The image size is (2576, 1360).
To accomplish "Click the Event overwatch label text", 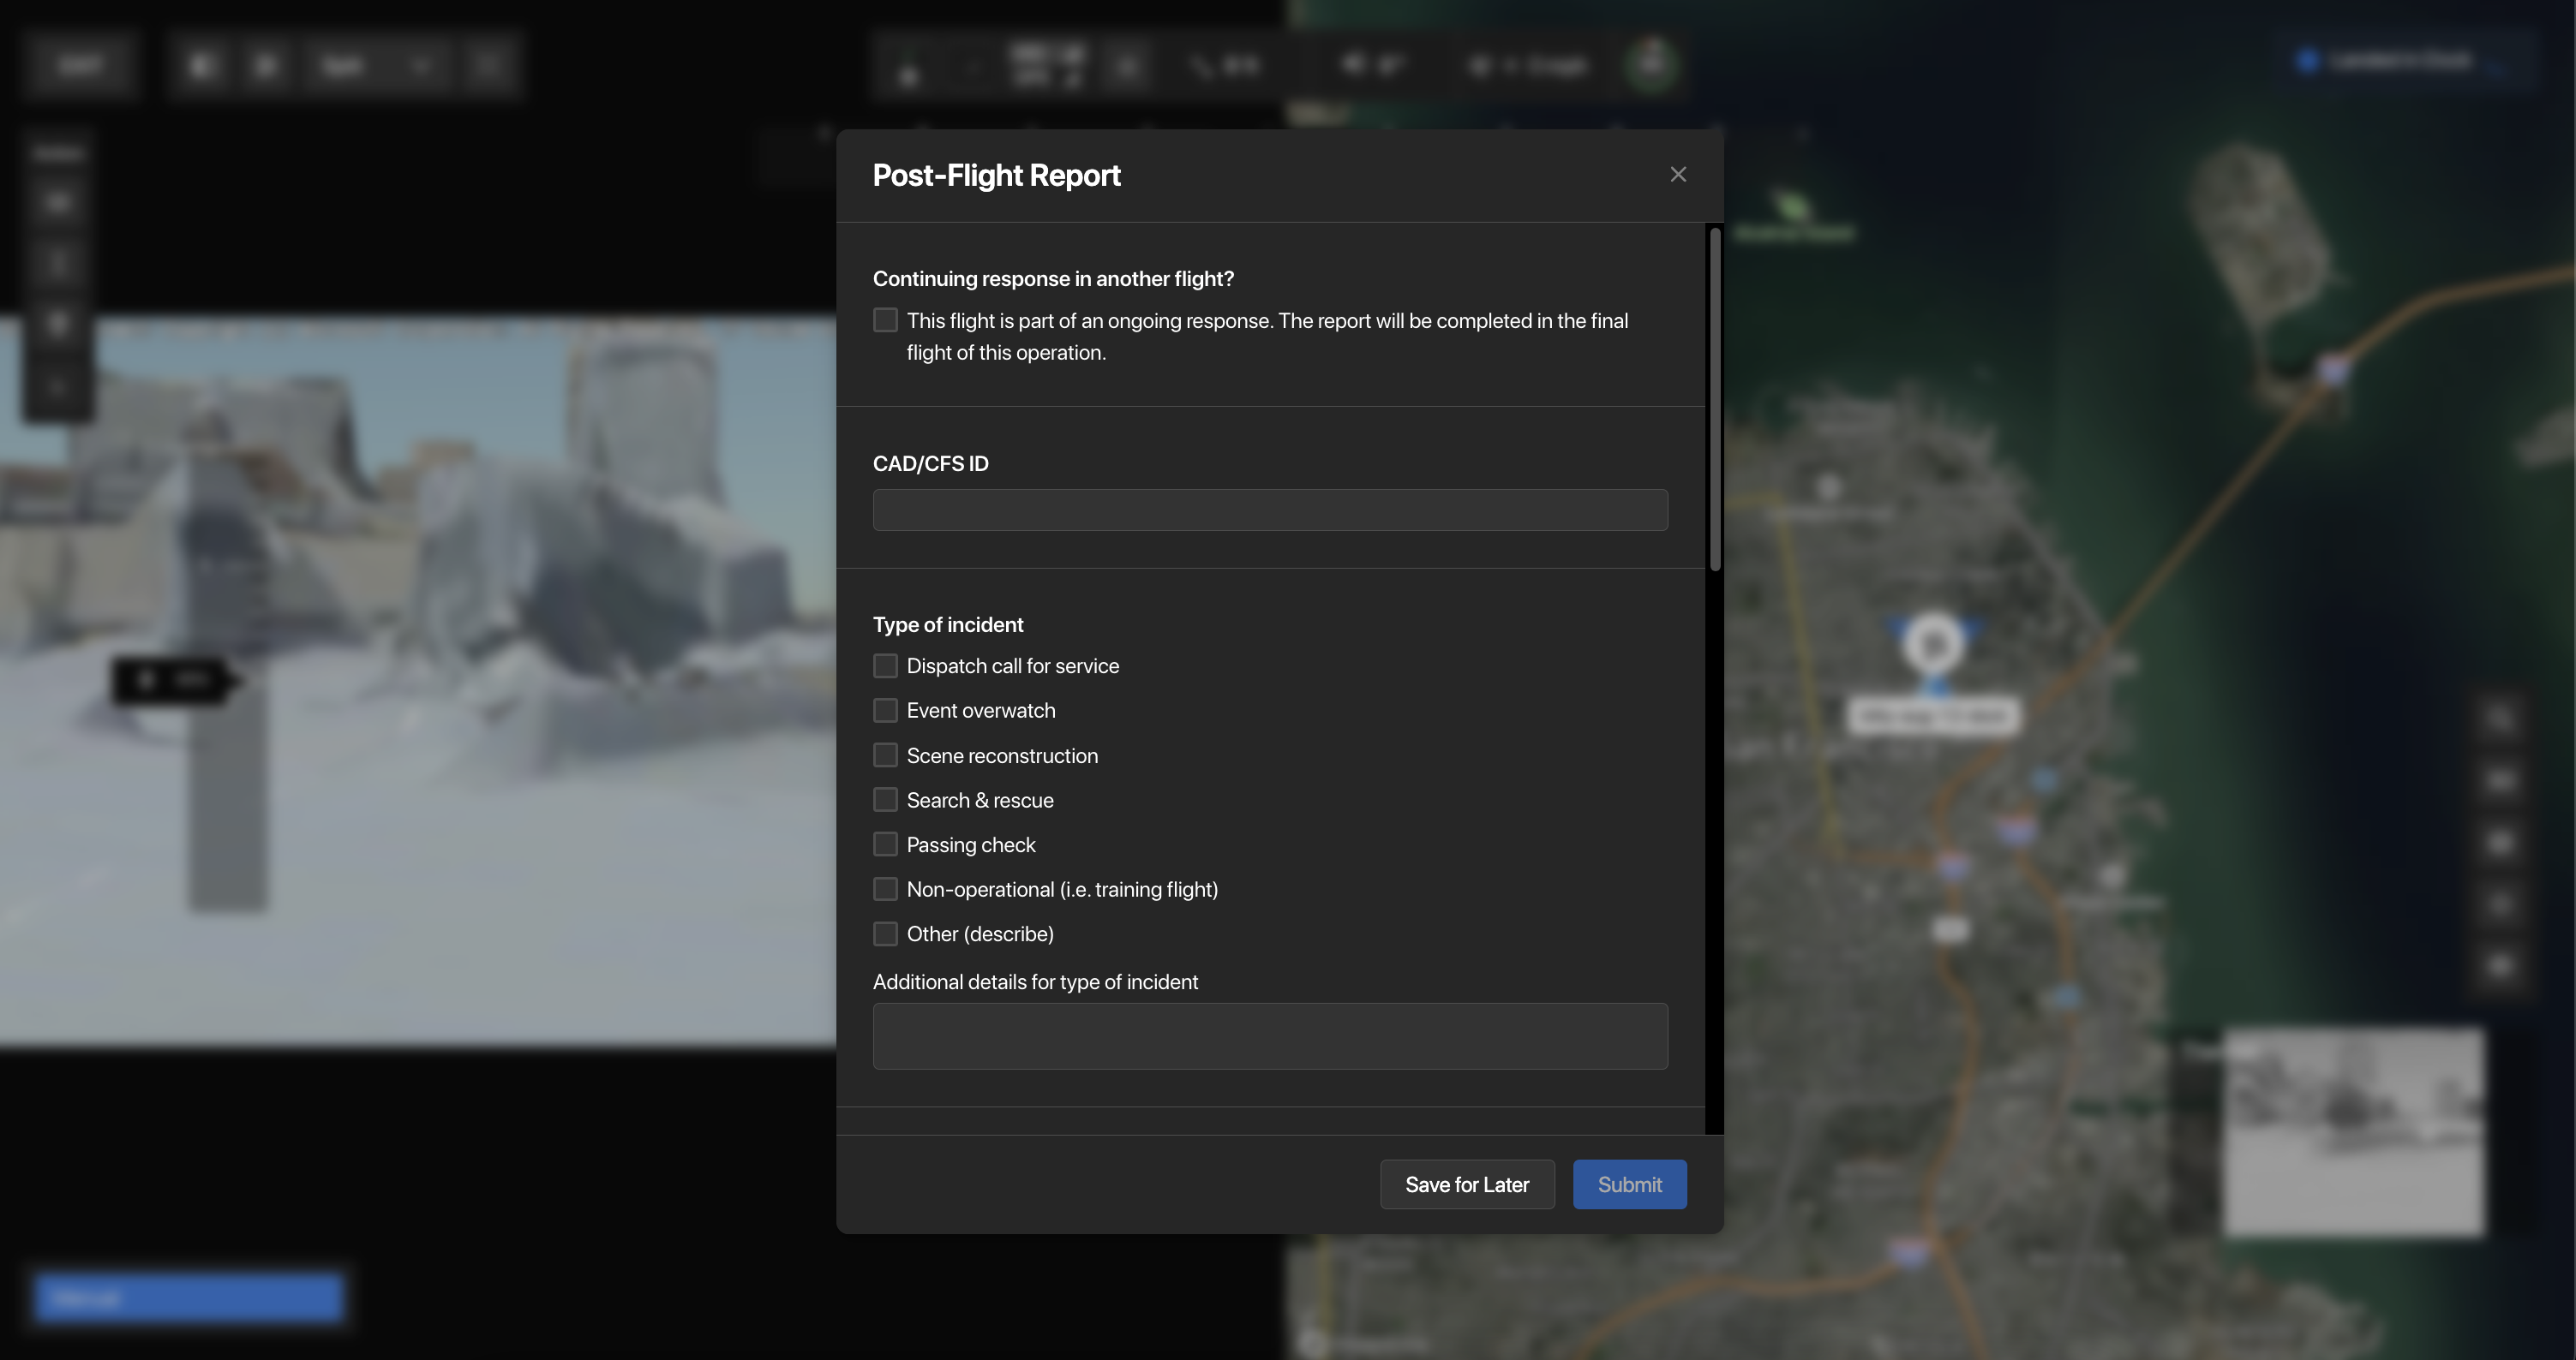I will pos(981,711).
